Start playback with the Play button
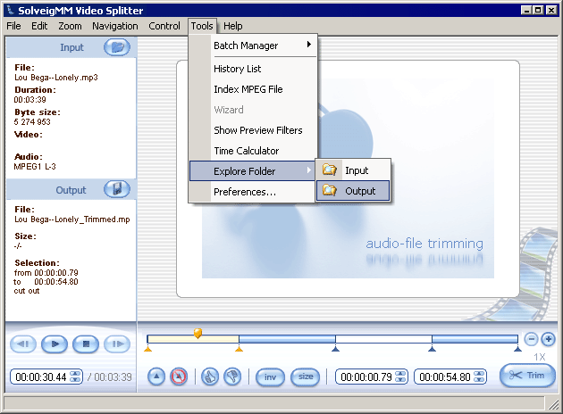This screenshot has height=414, width=563. [55, 344]
